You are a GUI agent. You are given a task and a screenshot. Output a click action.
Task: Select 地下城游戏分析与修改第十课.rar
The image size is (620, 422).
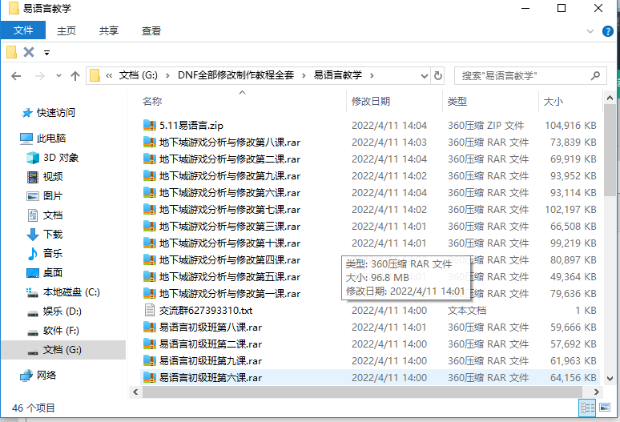(229, 243)
